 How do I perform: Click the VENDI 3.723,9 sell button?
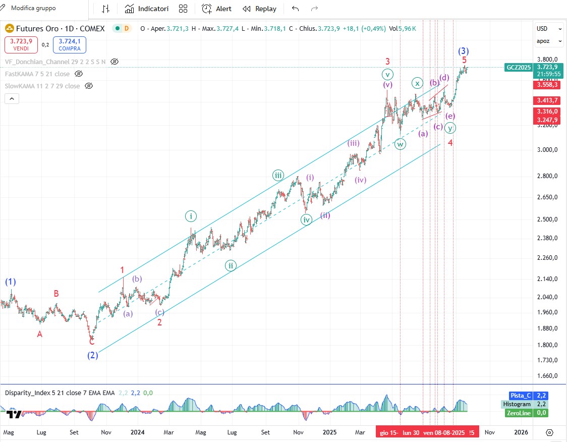click(21, 44)
